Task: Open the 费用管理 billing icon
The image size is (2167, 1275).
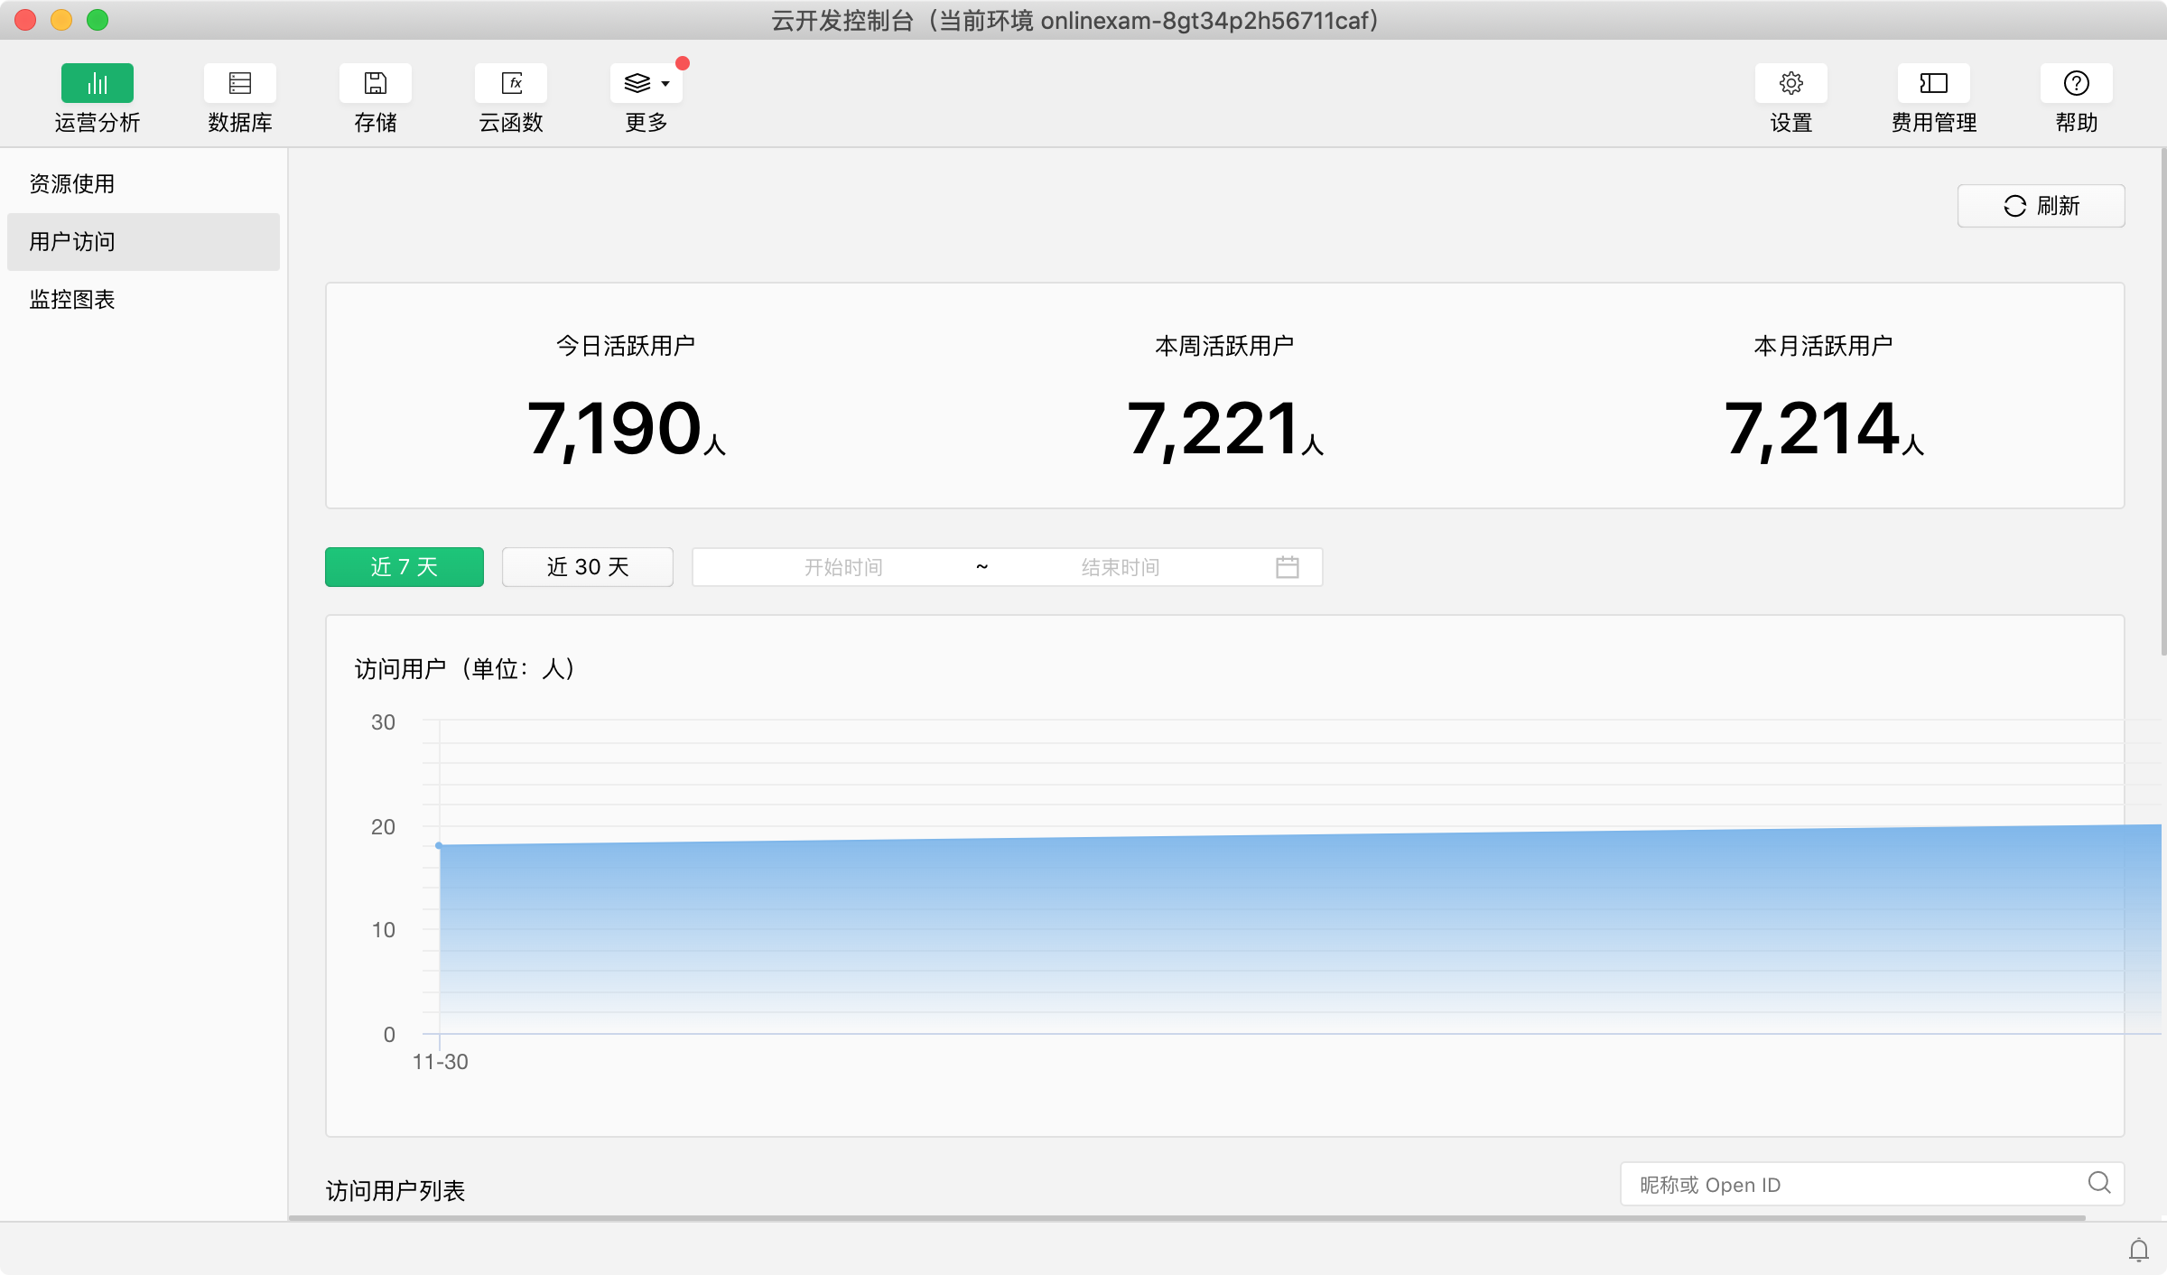Action: coord(1933,83)
